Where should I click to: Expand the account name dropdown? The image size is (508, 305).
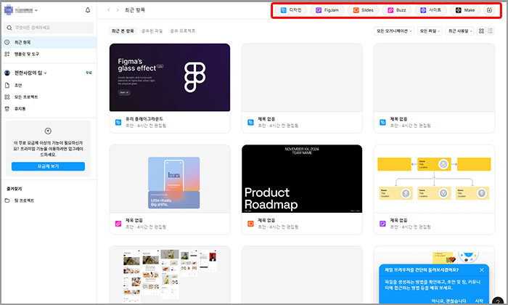pos(36,10)
